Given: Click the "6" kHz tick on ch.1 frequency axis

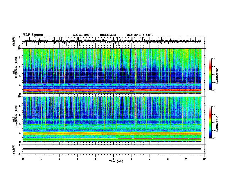Looking at the screenshot, I should click(20, 67).
